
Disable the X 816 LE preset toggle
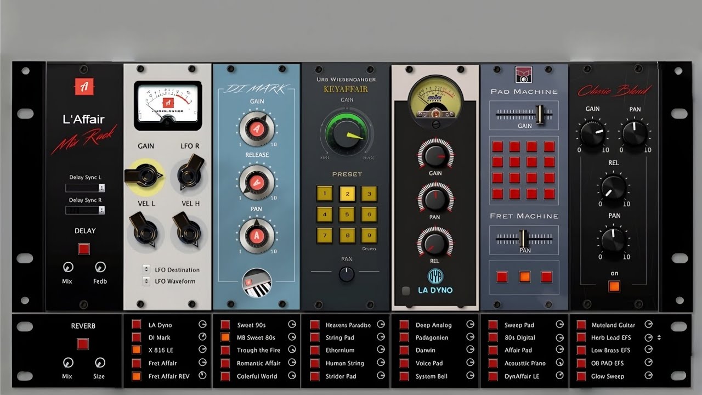[x=136, y=349]
